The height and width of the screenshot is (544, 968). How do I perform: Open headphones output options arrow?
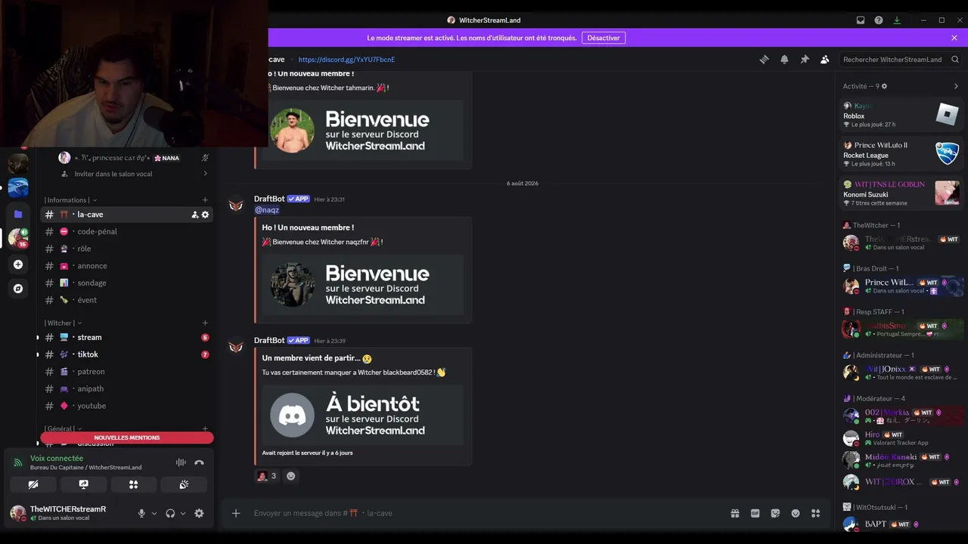[183, 513]
